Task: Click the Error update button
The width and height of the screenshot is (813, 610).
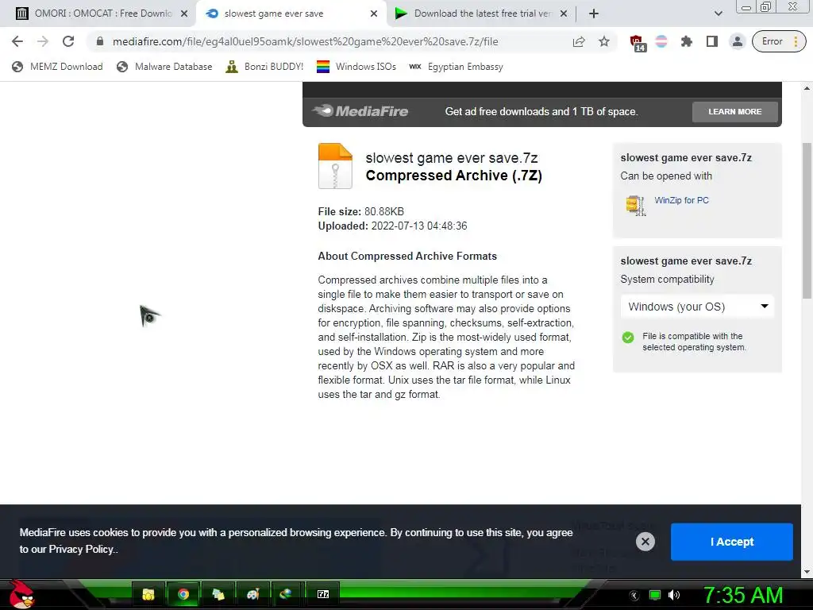Action: [x=779, y=41]
